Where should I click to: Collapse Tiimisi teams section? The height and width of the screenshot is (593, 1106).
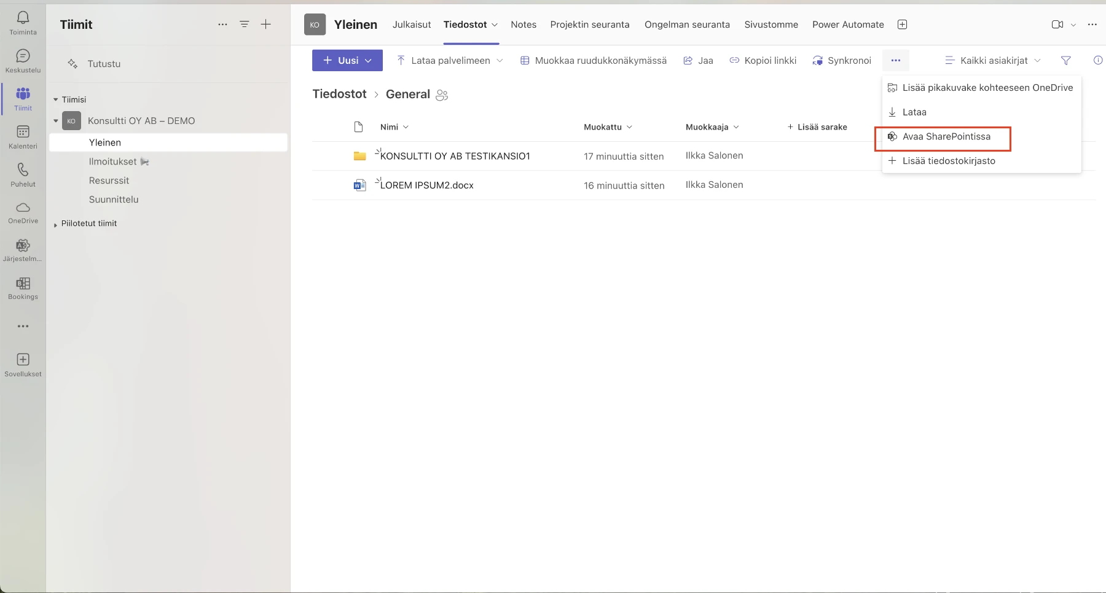55,99
